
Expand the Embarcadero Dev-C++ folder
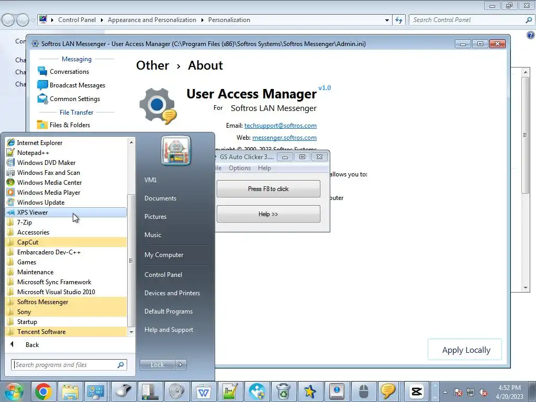(x=66, y=252)
